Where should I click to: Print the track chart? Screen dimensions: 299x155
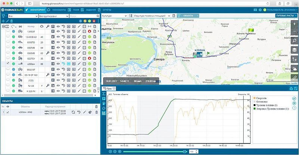[291, 89]
